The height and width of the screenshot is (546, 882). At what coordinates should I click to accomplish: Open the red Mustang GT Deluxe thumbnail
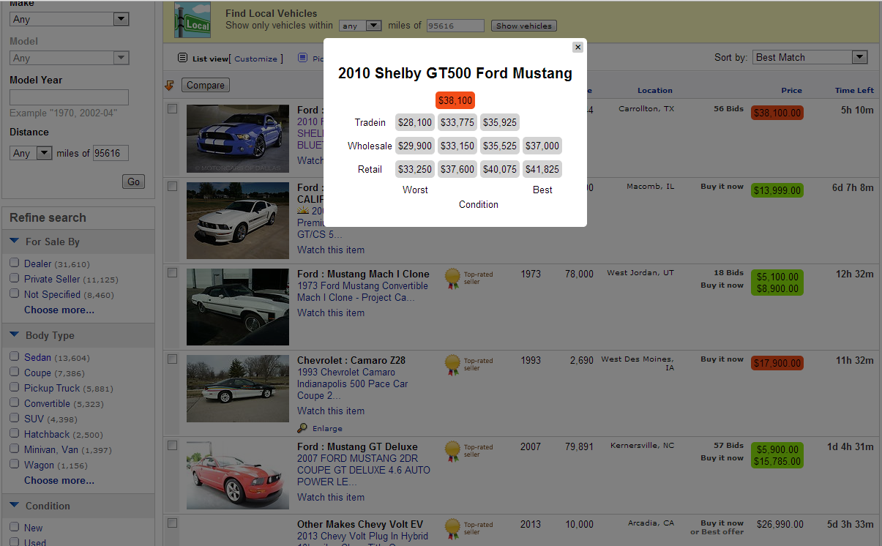click(x=238, y=475)
